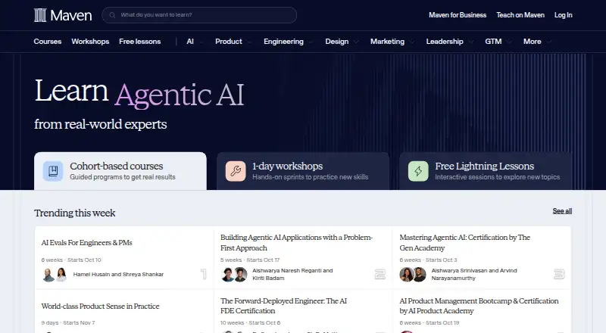Click the wrench icon on 1-day workshops
Screen dimensions: 606x333
tap(236, 171)
